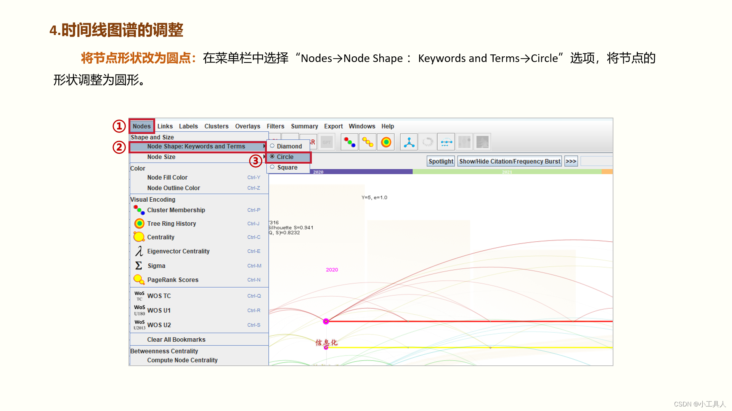Click the magenta node on the red timeline

coord(326,322)
